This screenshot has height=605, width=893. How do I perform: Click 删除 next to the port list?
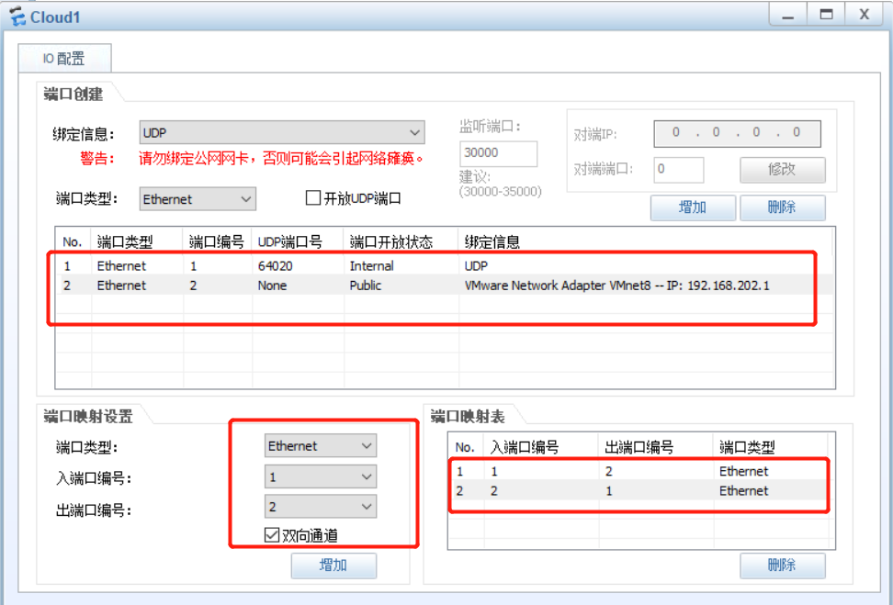782,207
